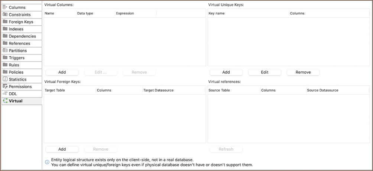This screenshot has width=373, height=171.
Task: Click the Foreign Keys folder icon
Action: tap(5, 22)
